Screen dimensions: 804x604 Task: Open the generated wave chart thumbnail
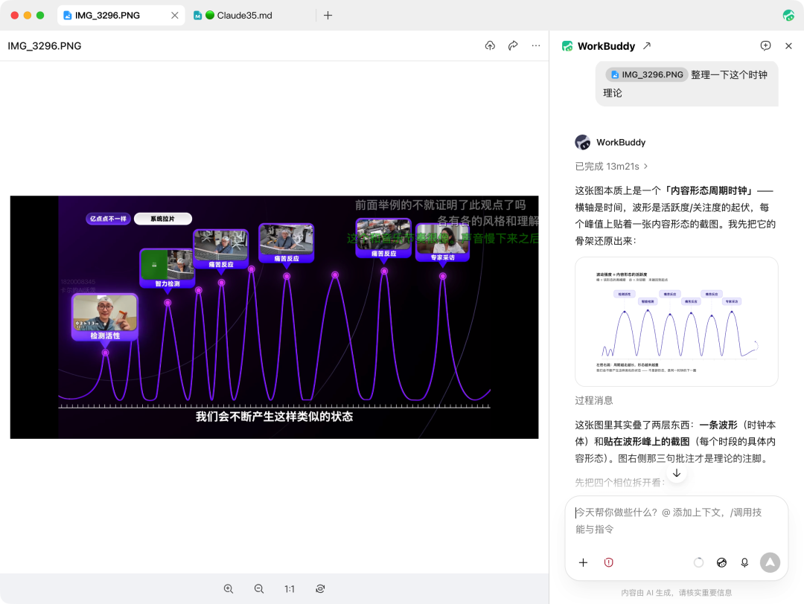point(676,322)
